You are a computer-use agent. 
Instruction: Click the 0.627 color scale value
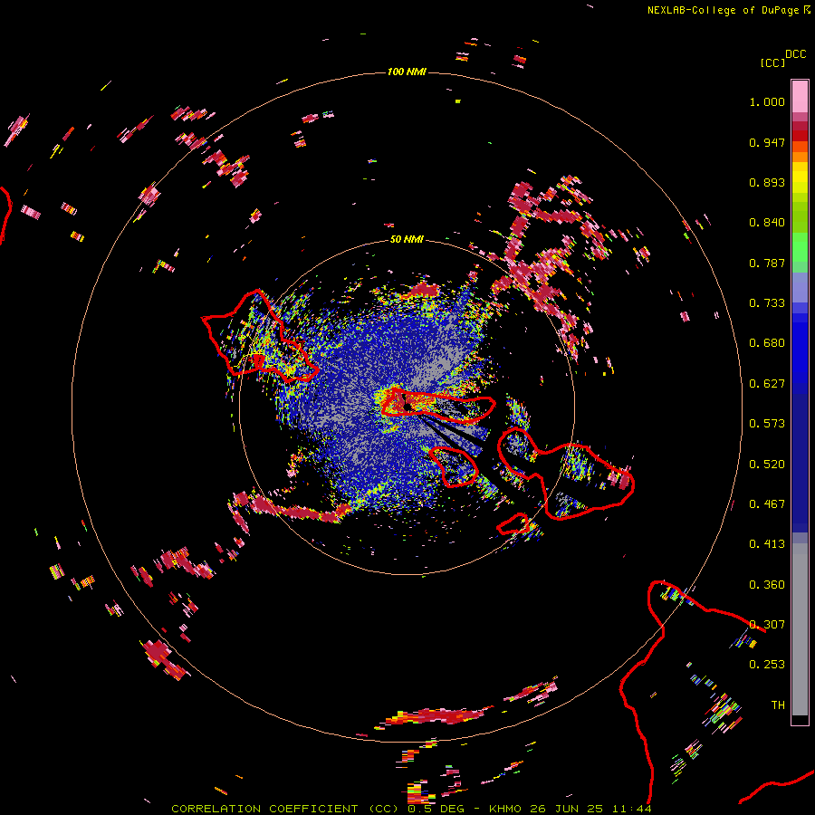(767, 384)
